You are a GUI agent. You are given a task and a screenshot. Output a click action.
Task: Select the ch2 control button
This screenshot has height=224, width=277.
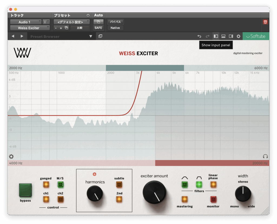point(60,199)
